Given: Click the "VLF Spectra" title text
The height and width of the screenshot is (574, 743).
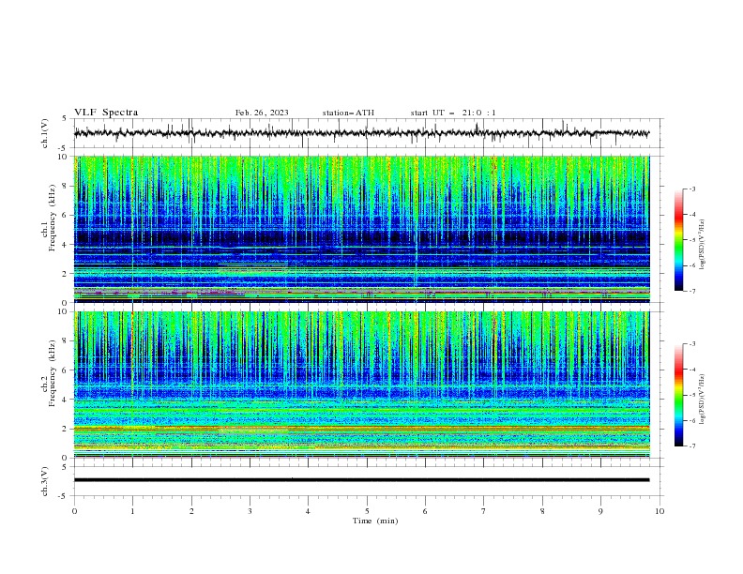Looking at the screenshot, I should 106,113.
